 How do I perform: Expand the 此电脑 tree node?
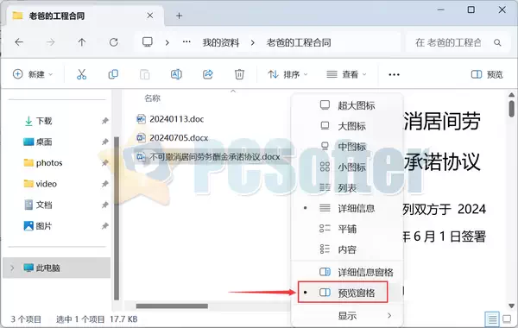12,268
